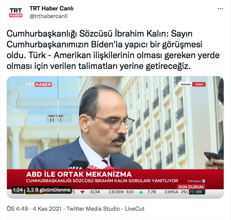Click the trthaber Facebook icon in the video
Screen dimensions: 231x220
tap(203, 181)
